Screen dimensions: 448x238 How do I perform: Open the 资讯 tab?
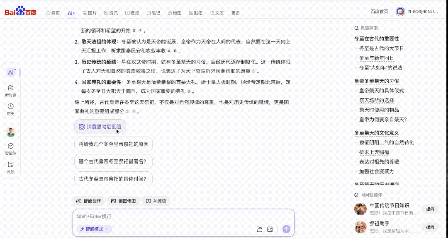click(111, 13)
